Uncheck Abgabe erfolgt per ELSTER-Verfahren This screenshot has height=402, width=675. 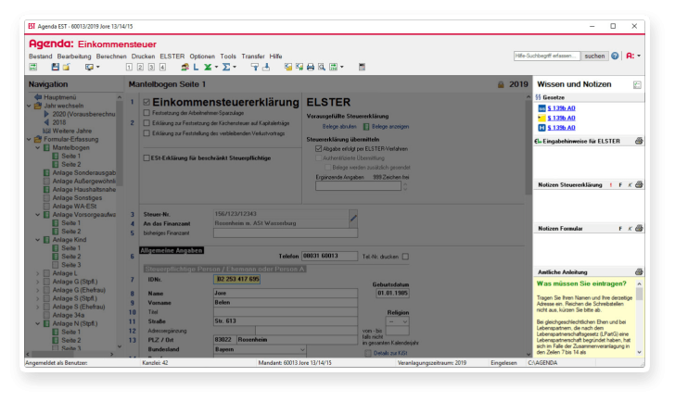click(x=319, y=147)
